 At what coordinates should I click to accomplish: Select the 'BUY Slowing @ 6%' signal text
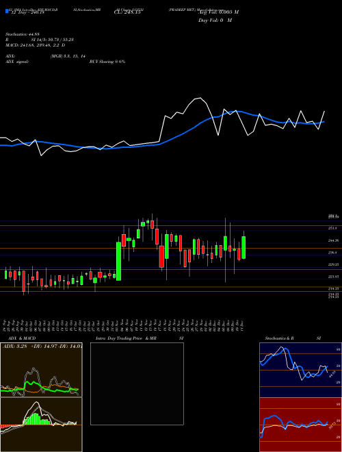coord(107,62)
